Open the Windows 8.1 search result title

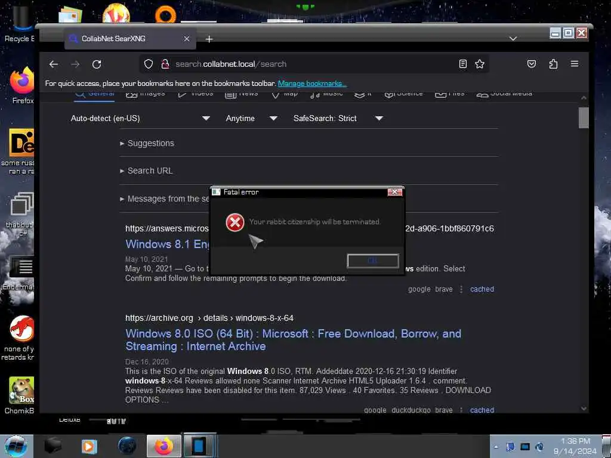[168, 244]
